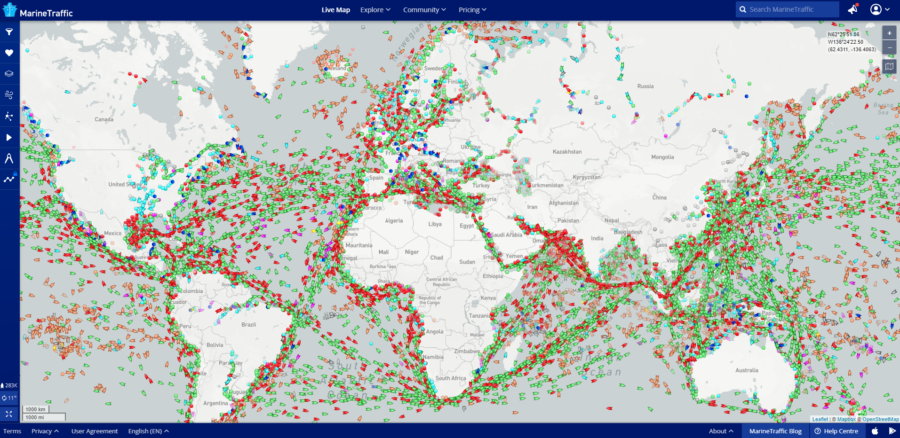The height and width of the screenshot is (438, 900).
Task: Click the voyage replay play icon
Action: pyautogui.click(x=9, y=137)
